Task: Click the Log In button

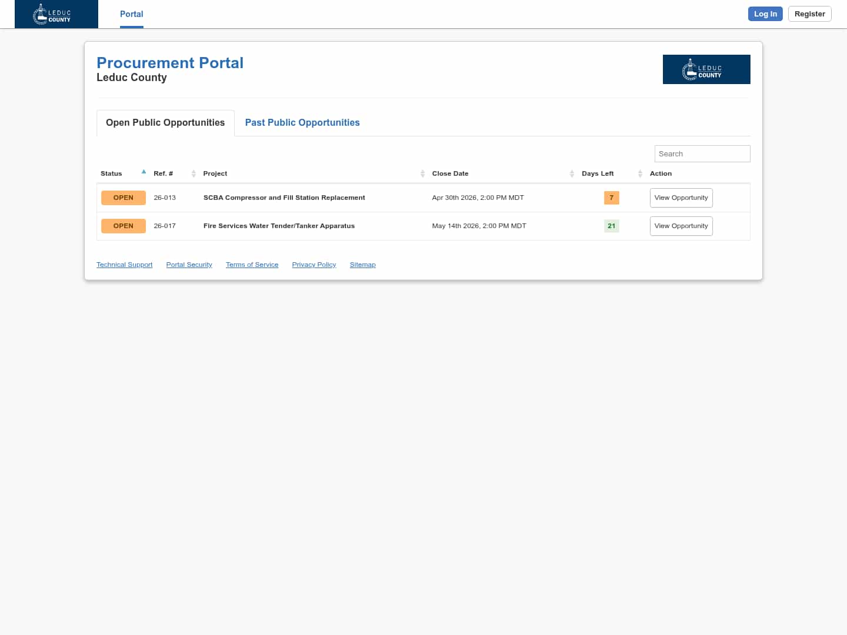Action: point(765,14)
